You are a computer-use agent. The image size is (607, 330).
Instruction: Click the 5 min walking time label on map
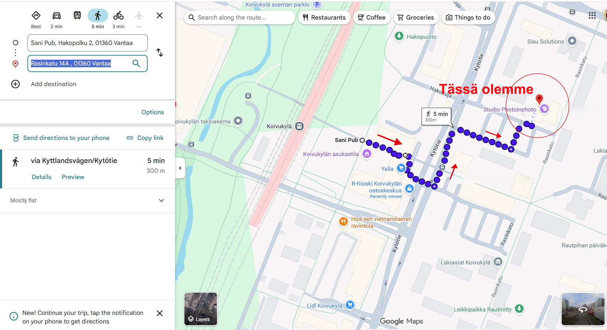(437, 116)
